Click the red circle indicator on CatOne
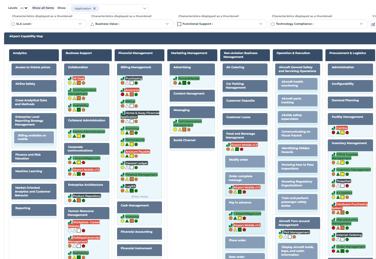 tap(333, 133)
